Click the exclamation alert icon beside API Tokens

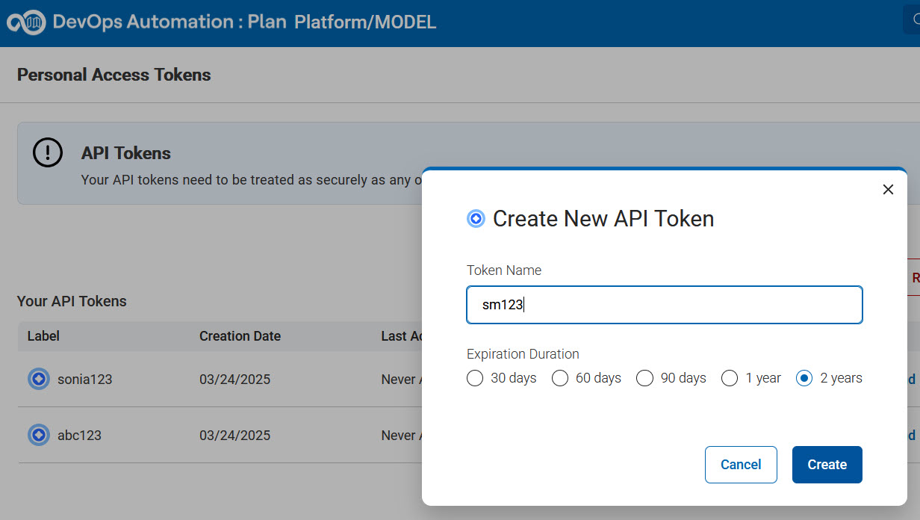pos(48,152)
